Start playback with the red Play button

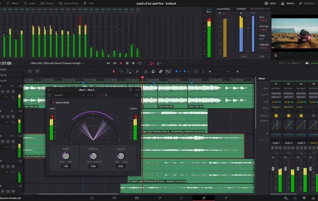[x=121, y=63]
